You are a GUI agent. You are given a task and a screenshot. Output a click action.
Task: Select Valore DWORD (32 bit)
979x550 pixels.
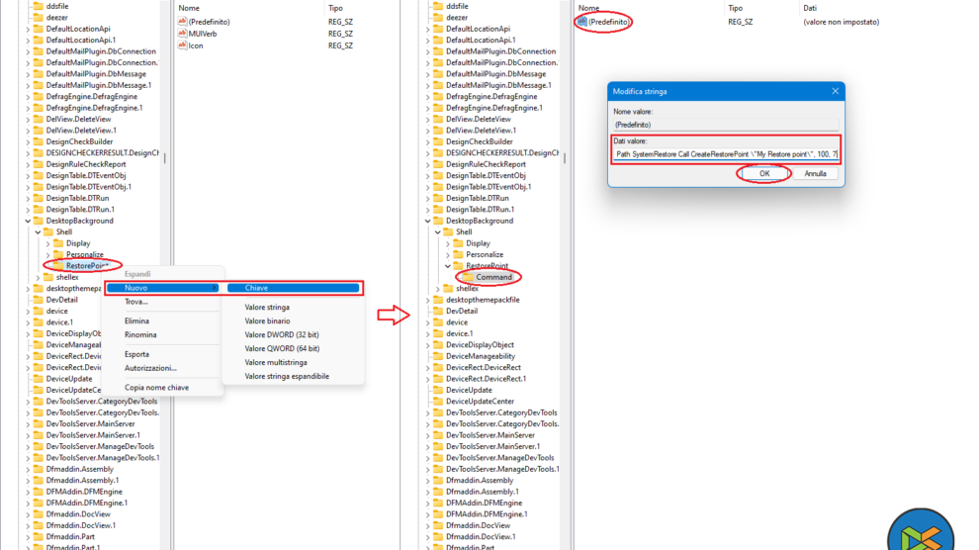[282, 334]
